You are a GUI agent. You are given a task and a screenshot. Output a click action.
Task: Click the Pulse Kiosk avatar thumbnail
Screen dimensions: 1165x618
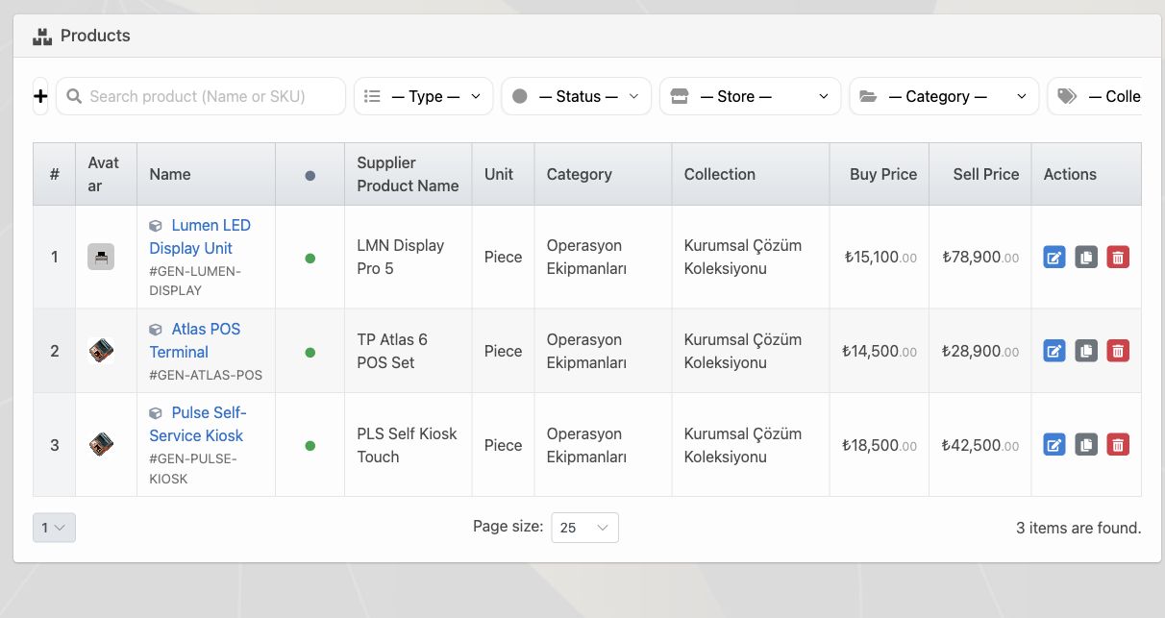point(101,445)
